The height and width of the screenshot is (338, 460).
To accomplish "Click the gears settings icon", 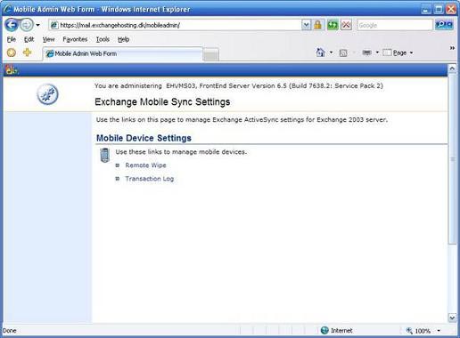I will pyautogui.click(x=47, y=94).
